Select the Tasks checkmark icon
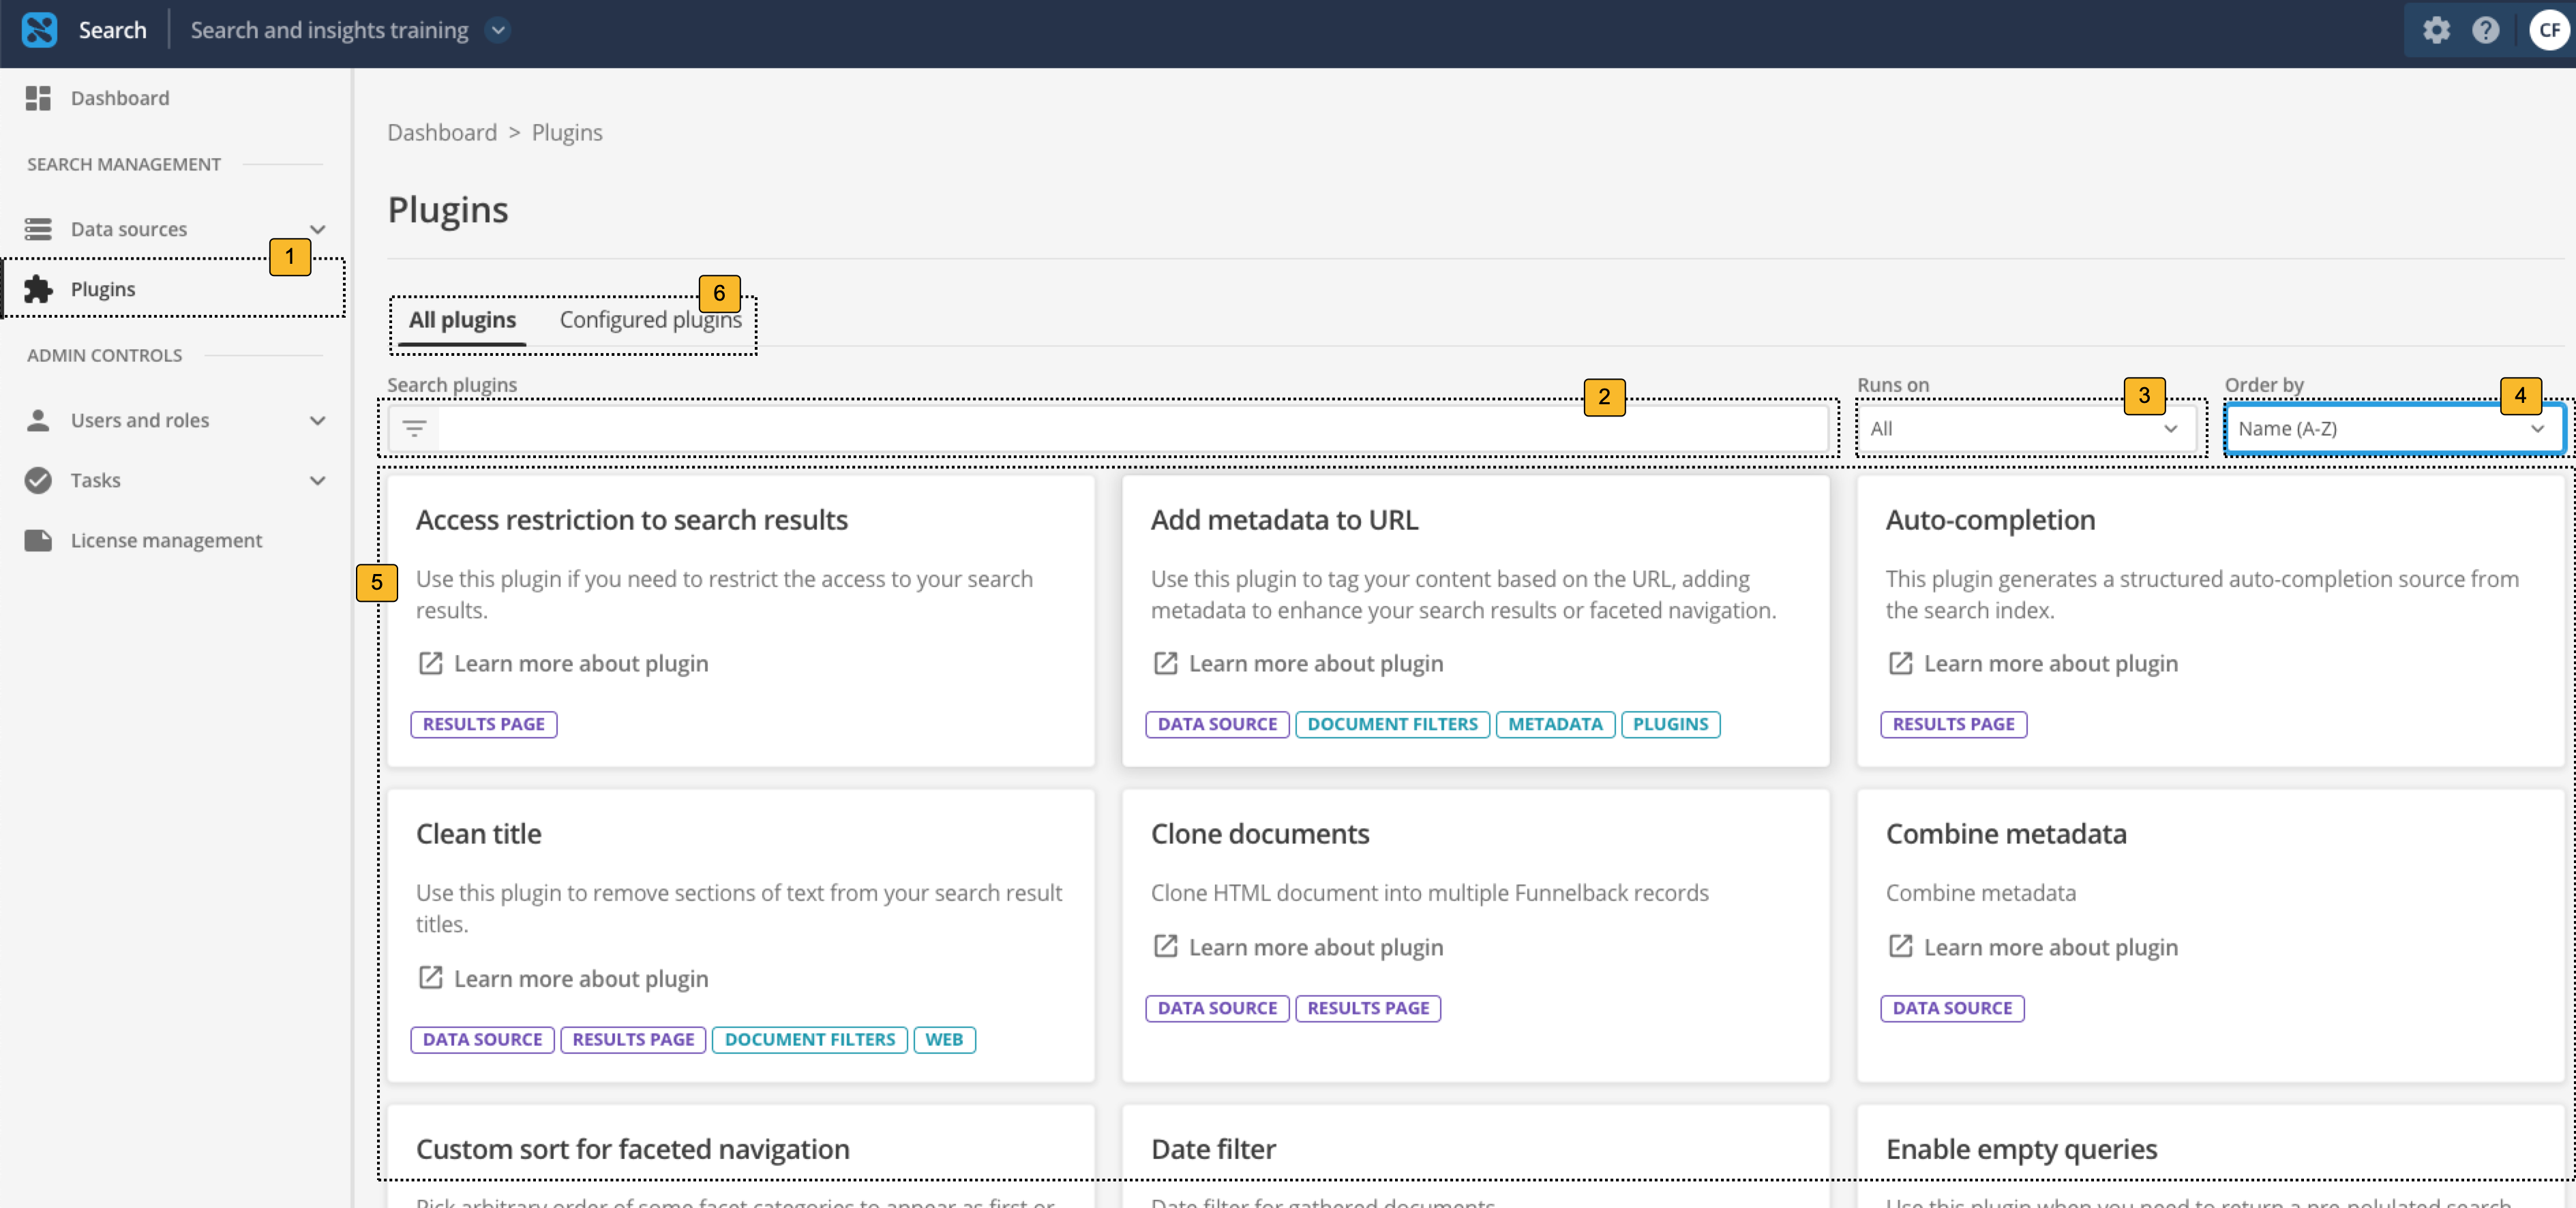Screen dimensions: 2576x1208 tap(39, 480)
